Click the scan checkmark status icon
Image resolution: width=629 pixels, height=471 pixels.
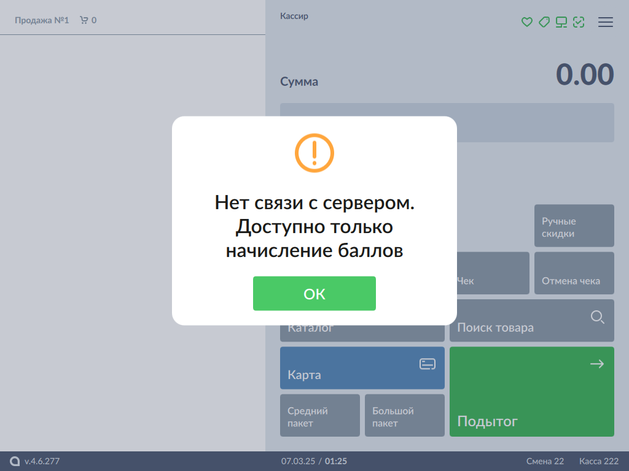coord(578,22)
